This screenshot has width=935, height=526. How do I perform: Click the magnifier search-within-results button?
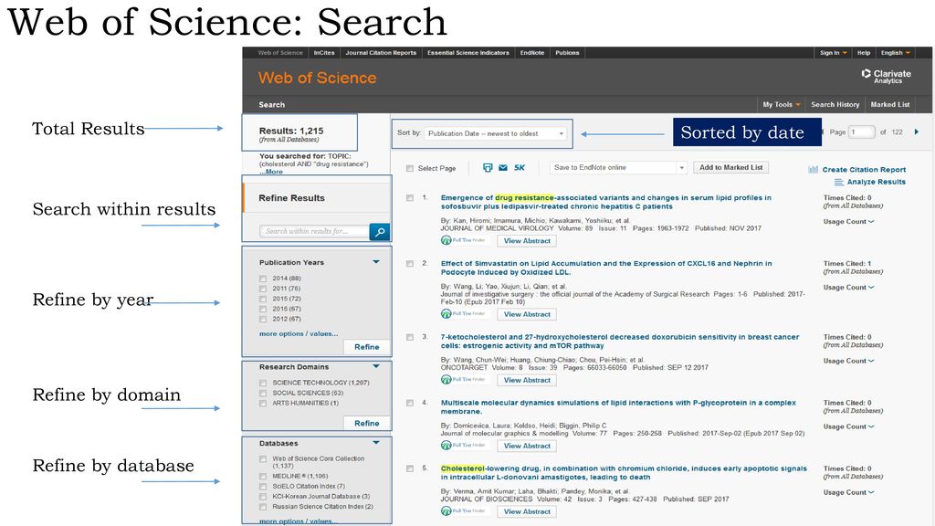[380, 231]
